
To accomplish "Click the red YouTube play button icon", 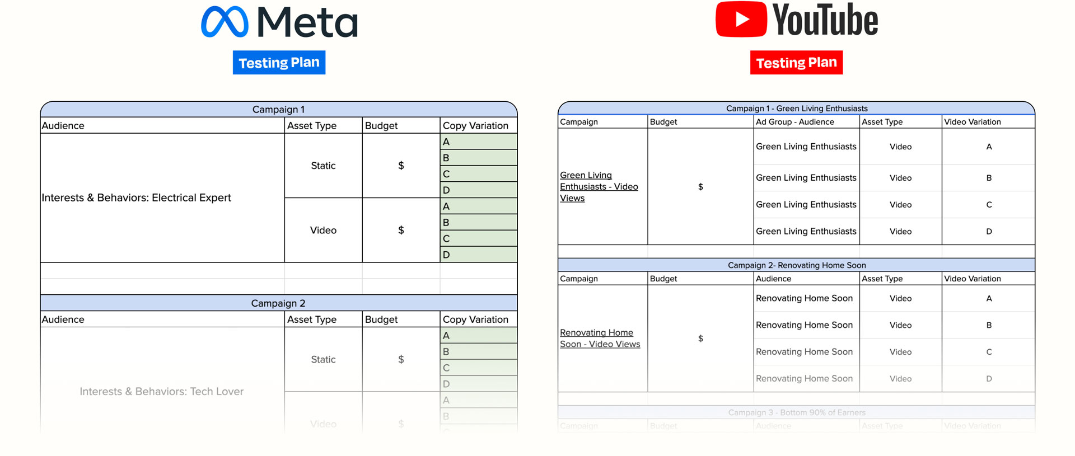I will 741,20.
